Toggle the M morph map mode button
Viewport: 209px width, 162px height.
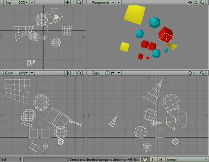(x=161, y=159)
